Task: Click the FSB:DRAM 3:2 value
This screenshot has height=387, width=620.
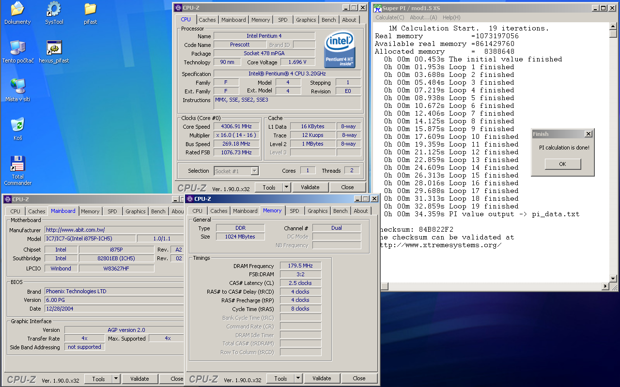Action: (x=300, y=274)
